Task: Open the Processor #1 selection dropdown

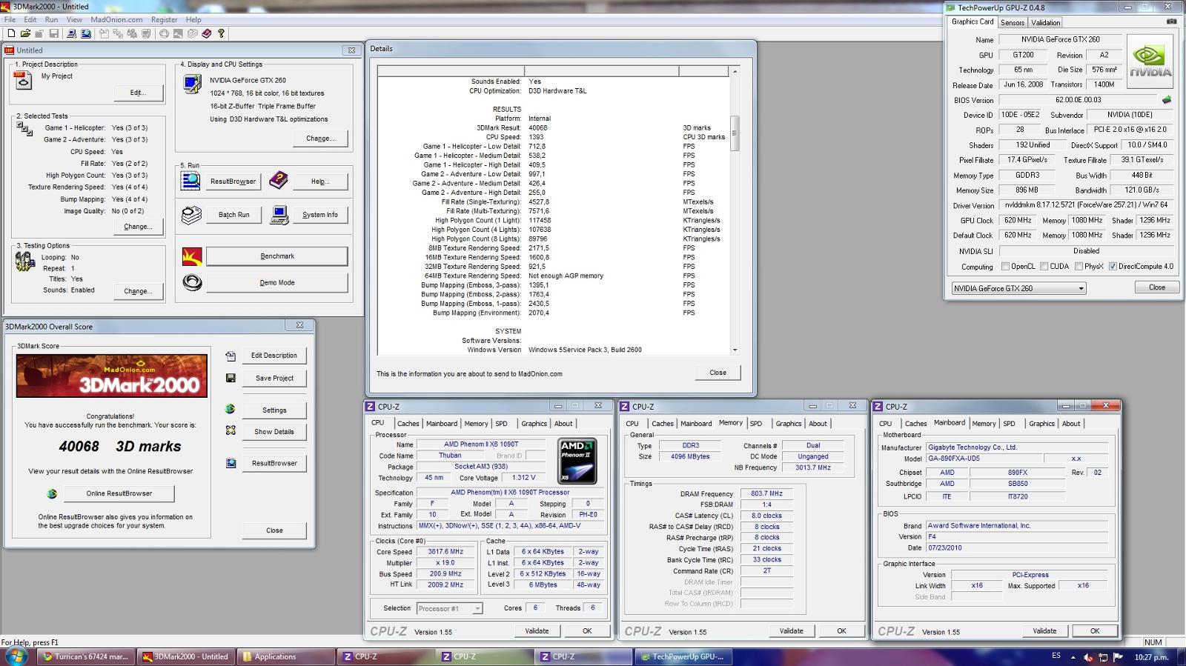Action: point(450,608)
